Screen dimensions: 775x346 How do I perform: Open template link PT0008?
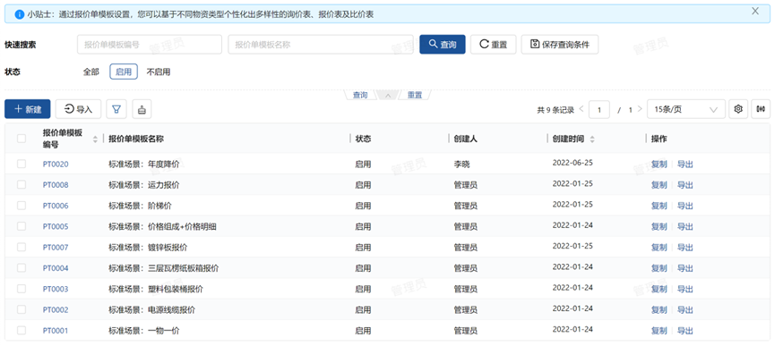pyautogui.click(x=56, y=185)
